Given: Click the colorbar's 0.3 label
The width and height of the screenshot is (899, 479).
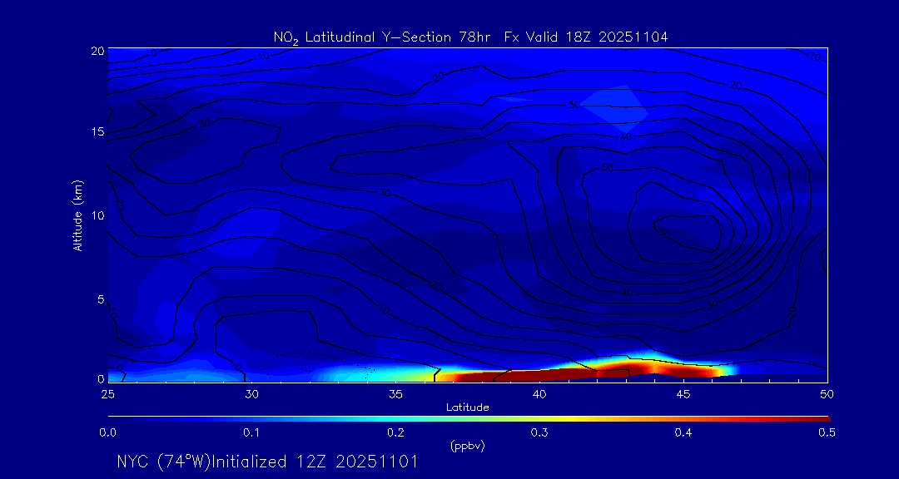Looking at the screenshot, I should 539,432.
